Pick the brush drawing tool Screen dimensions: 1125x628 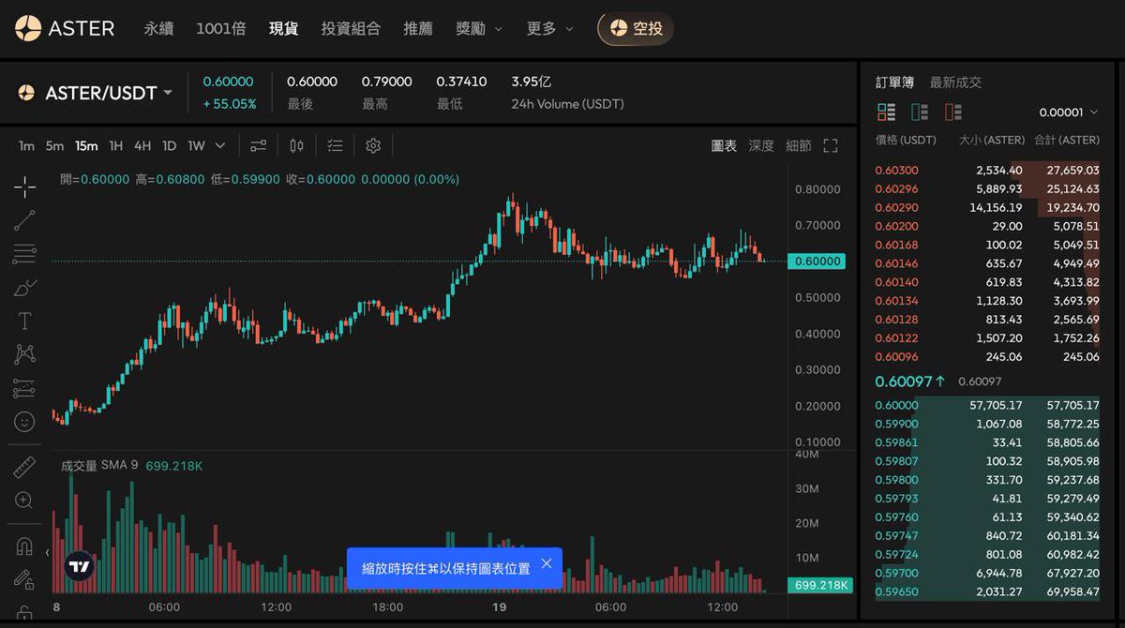(x=23, y=288)
